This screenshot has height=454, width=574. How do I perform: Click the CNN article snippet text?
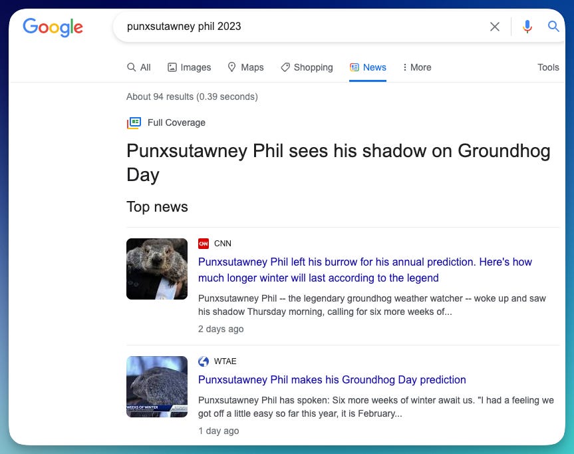pyautogui.click(x=372, y=305)
